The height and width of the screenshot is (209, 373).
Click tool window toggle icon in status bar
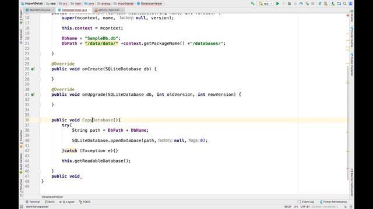[22, 207]
